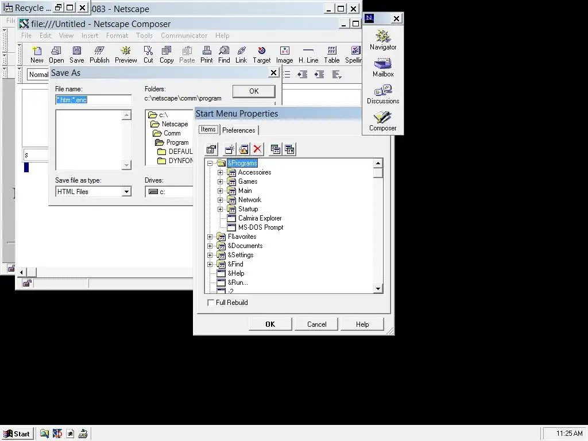The width and height of the screenshot is (588, 441).
Task: Click the Preview icon in Composer toolbar
Action: 126,55
